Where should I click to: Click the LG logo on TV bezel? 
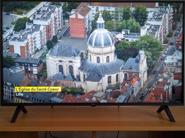(x=93, y=105)
